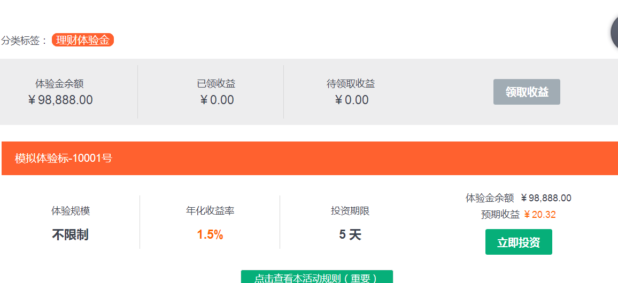
Task: Click ￥98,888.00 in the gray summary bar
Action: (60, 100)
